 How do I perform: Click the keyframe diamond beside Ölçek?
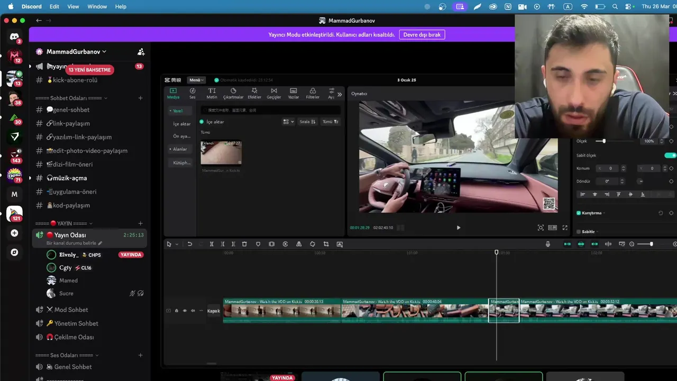671,141
